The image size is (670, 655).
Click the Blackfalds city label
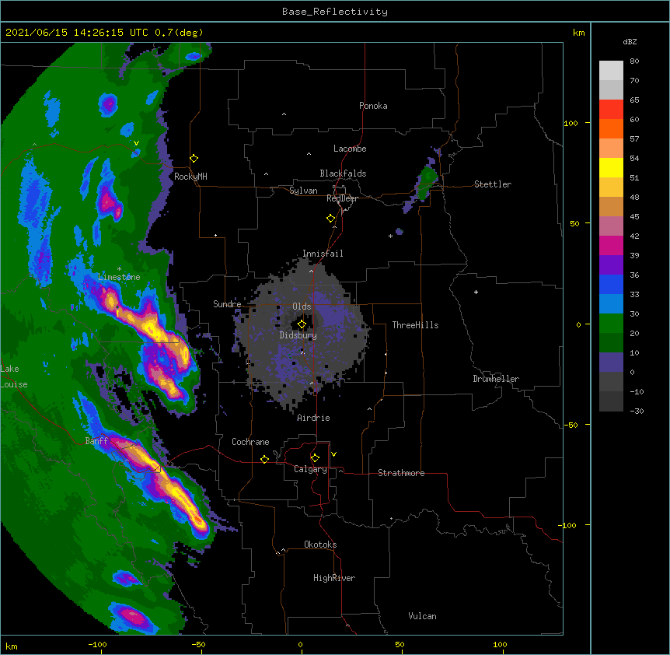click(343, 173)
